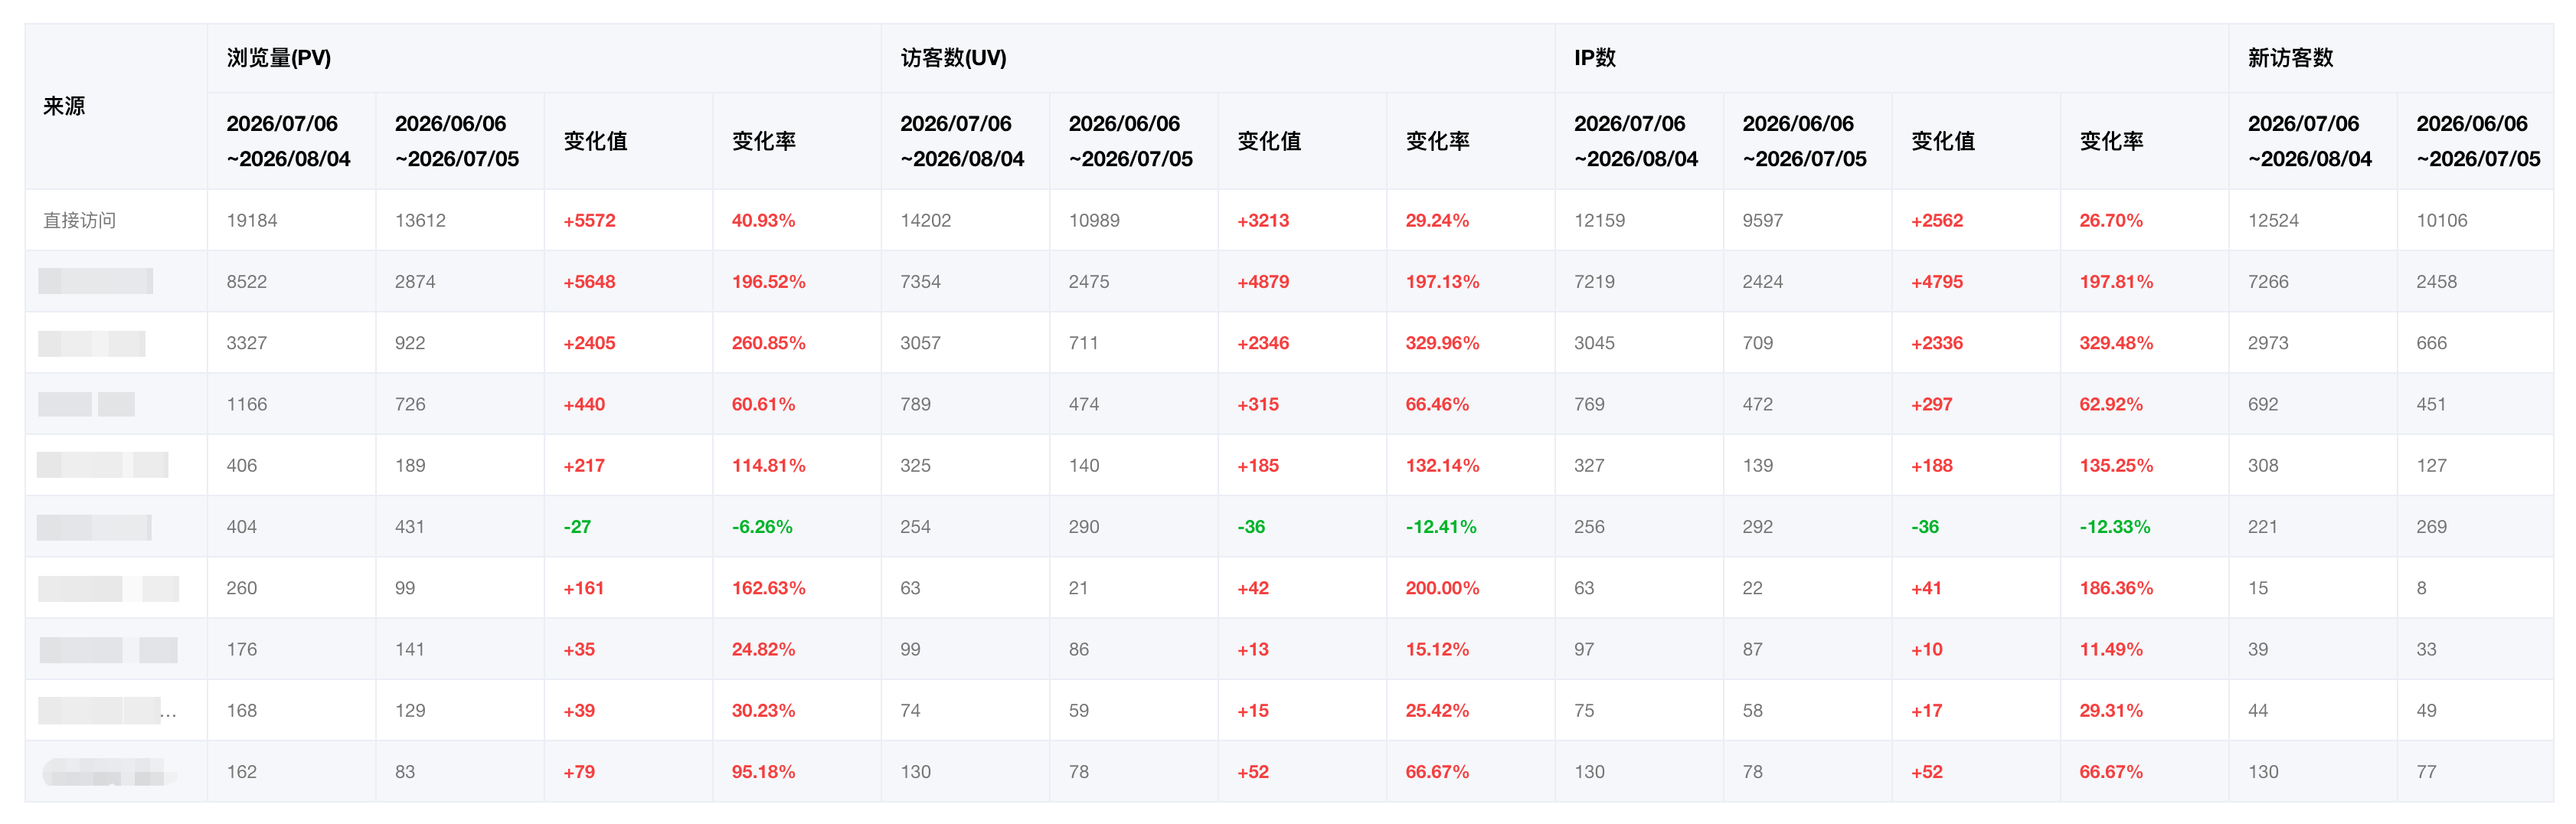Click the new visitor value 10106
The image size is (2576, 824).
pyautogui.click(x=2442, y=220)
